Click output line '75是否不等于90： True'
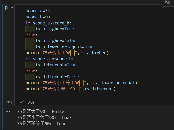 pyautogui.click(x=42, y=123)
